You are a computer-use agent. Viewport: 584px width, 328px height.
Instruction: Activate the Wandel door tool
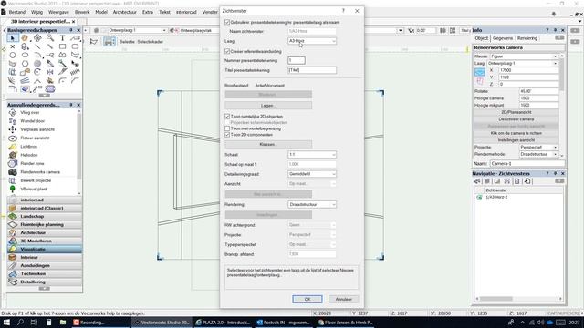pos(32,121)
